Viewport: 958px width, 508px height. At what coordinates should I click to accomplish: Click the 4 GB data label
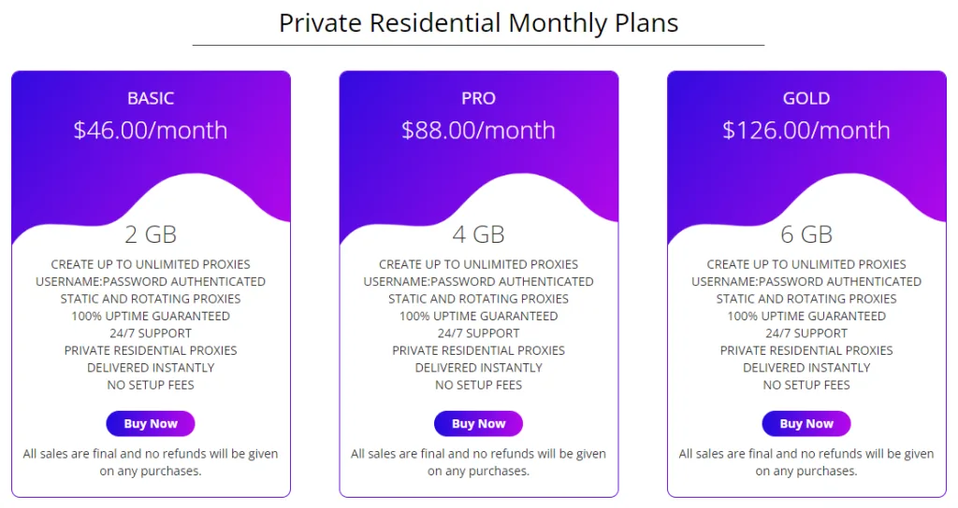coord(478,233)
